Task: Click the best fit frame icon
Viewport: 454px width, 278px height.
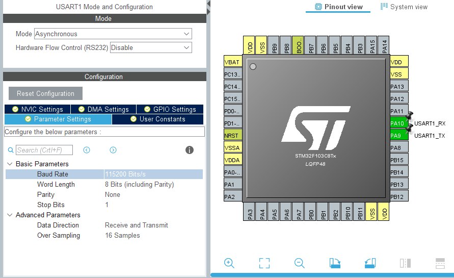Action: click(x=264, y=263)
